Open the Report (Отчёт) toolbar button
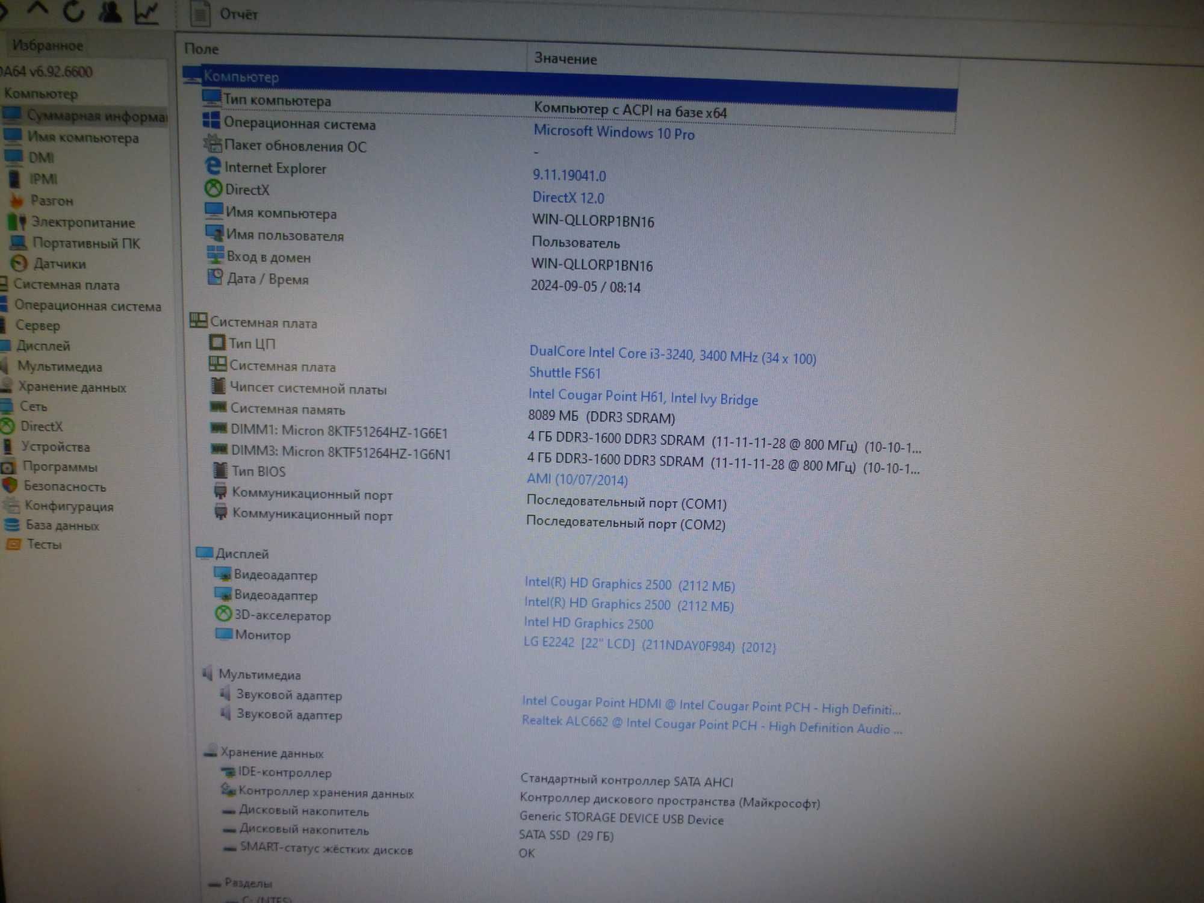1204x903 pixels. 225,14
